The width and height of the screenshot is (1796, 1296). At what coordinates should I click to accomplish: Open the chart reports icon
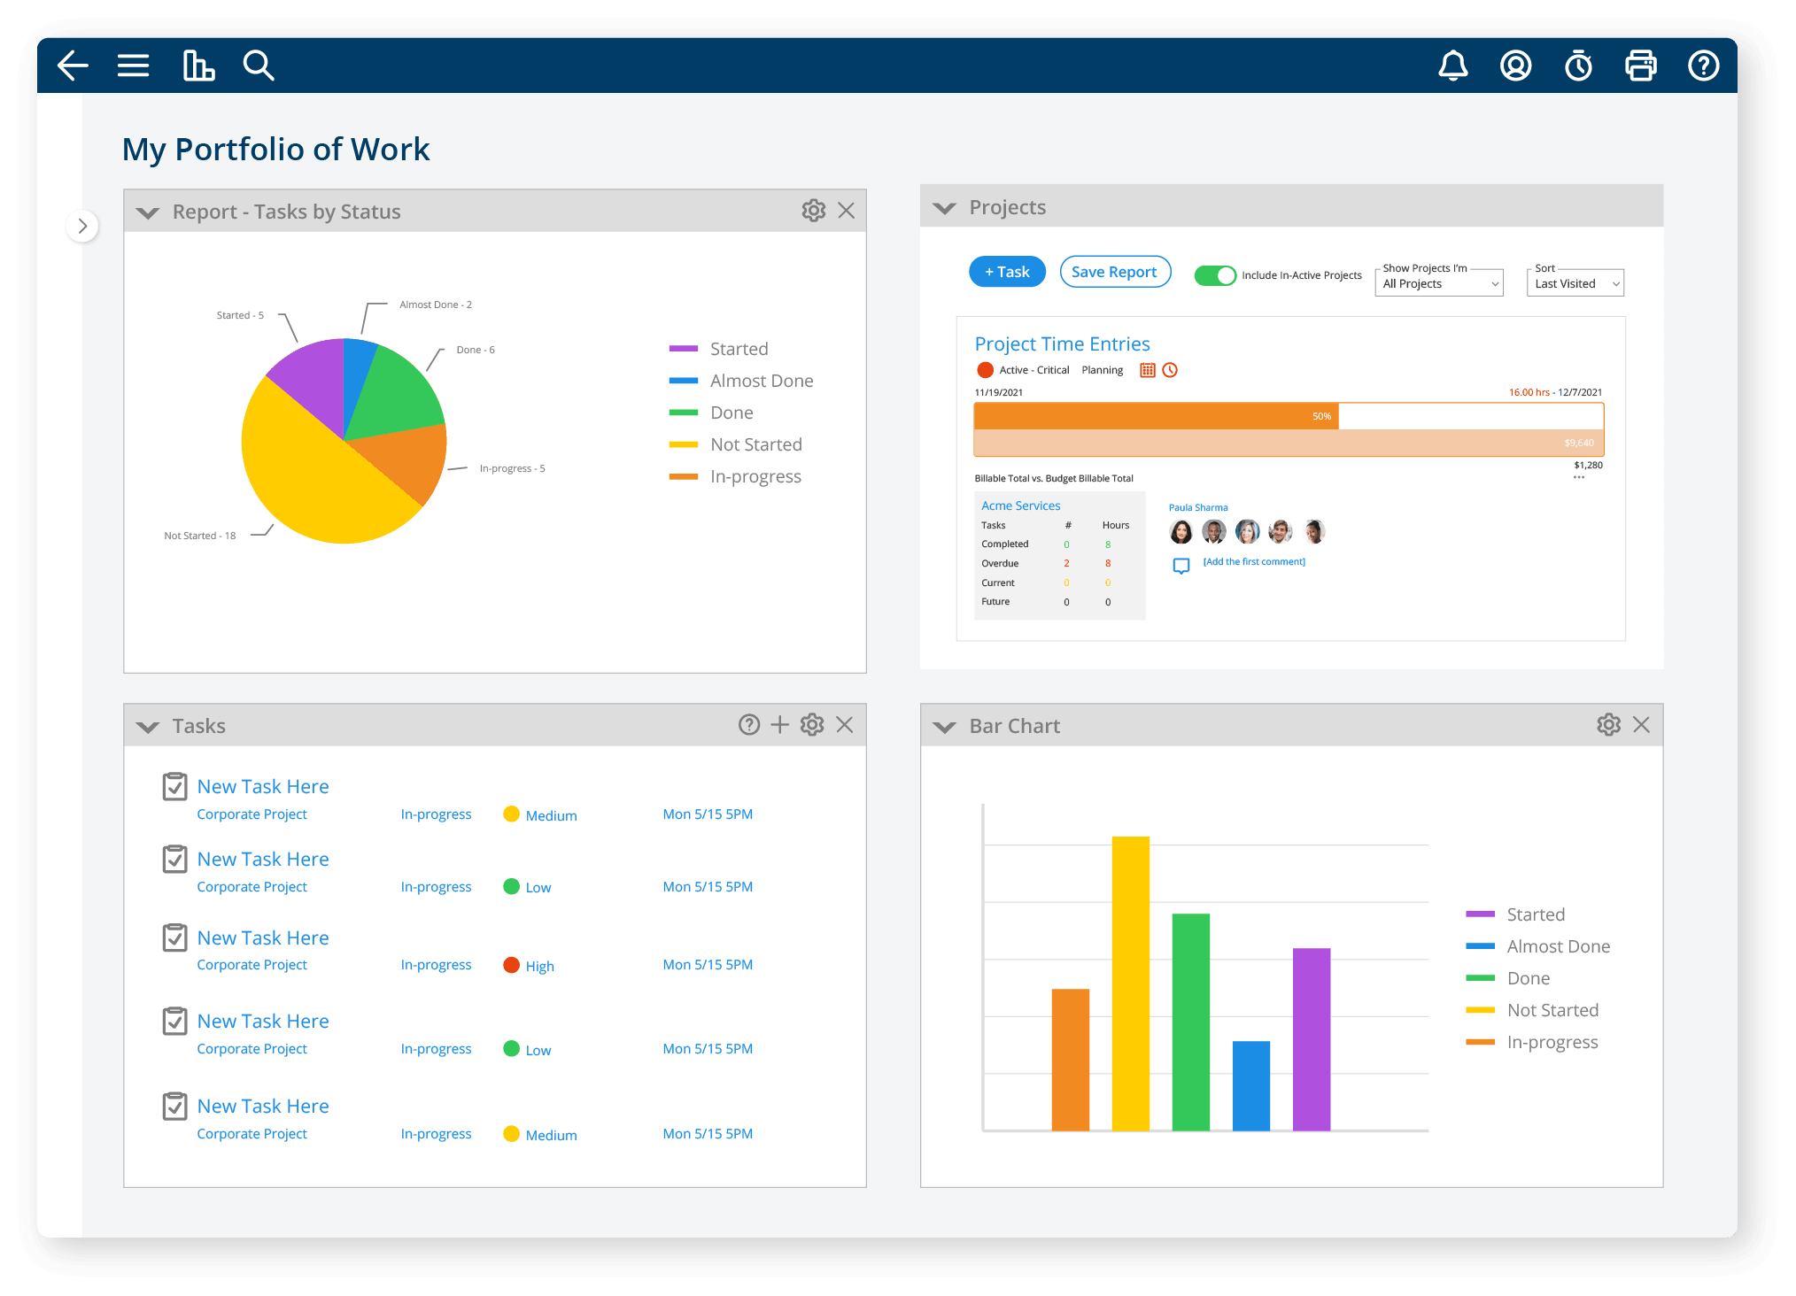(x=198, y=66)
